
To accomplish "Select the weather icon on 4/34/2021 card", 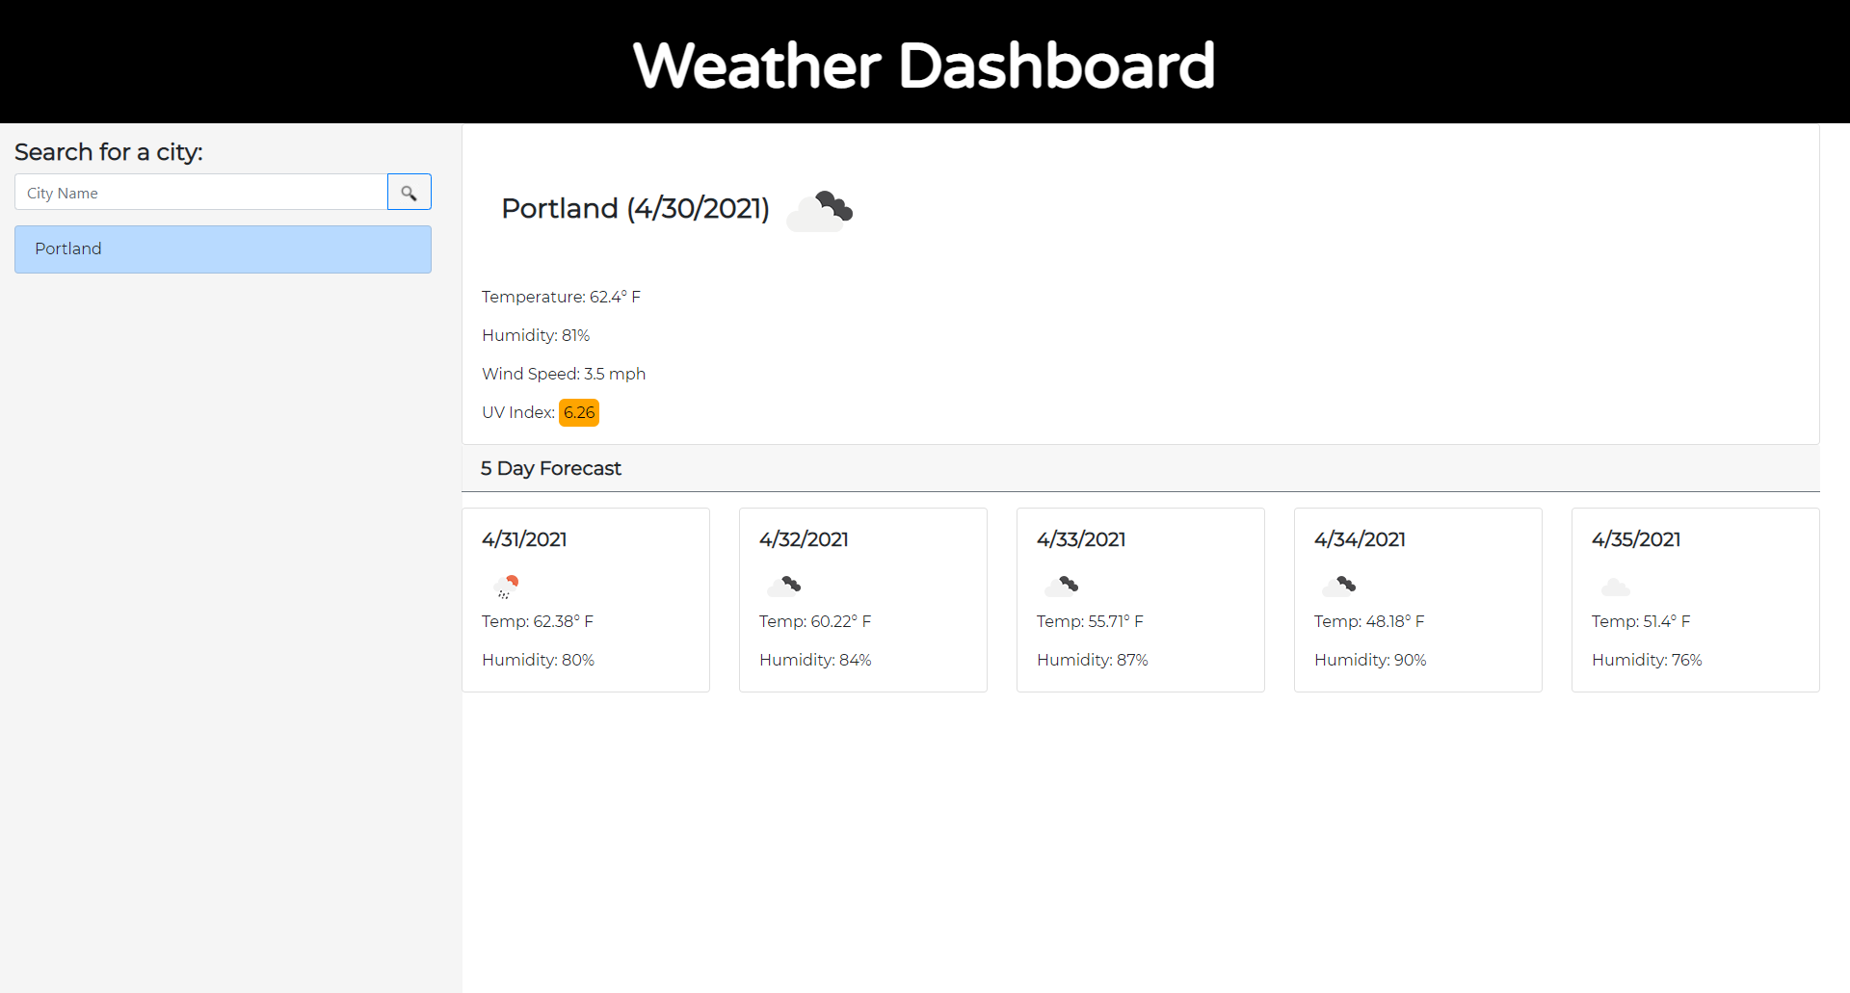I will pos(1339,585).
